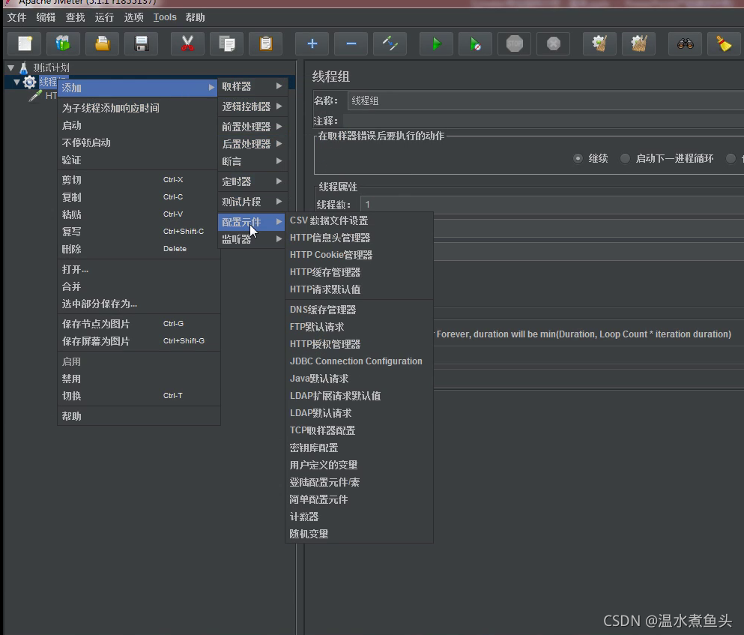Expand the 后置处理器 submenu
The image size is (744, 635).
point(252,144)
